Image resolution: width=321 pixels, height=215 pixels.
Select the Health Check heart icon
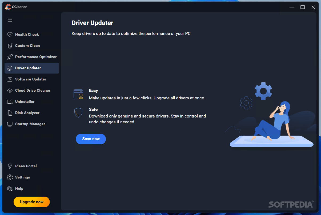[x=10, y=34]
